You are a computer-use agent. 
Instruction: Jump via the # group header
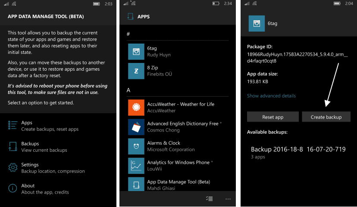(x=128, y=34)
